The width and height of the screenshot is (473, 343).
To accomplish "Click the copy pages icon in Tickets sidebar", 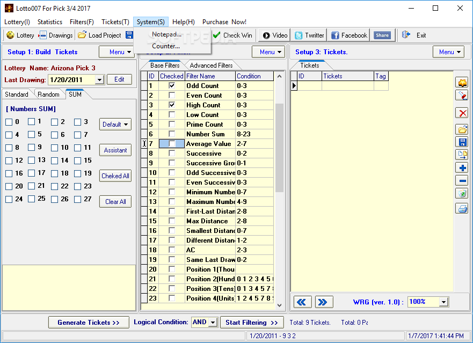I will (462, 155).
